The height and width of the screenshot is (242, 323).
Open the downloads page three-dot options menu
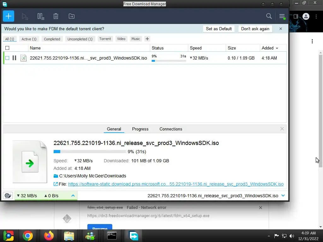click(312, 41)
